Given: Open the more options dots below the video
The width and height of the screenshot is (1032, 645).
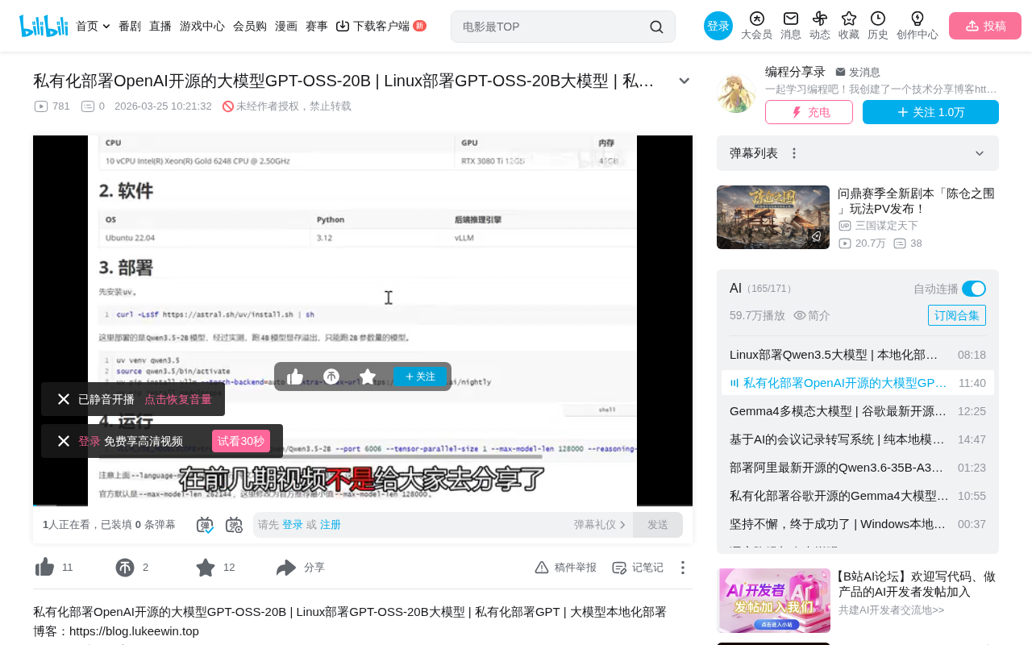Looking at the screenshot, I should tap(683, 568).
